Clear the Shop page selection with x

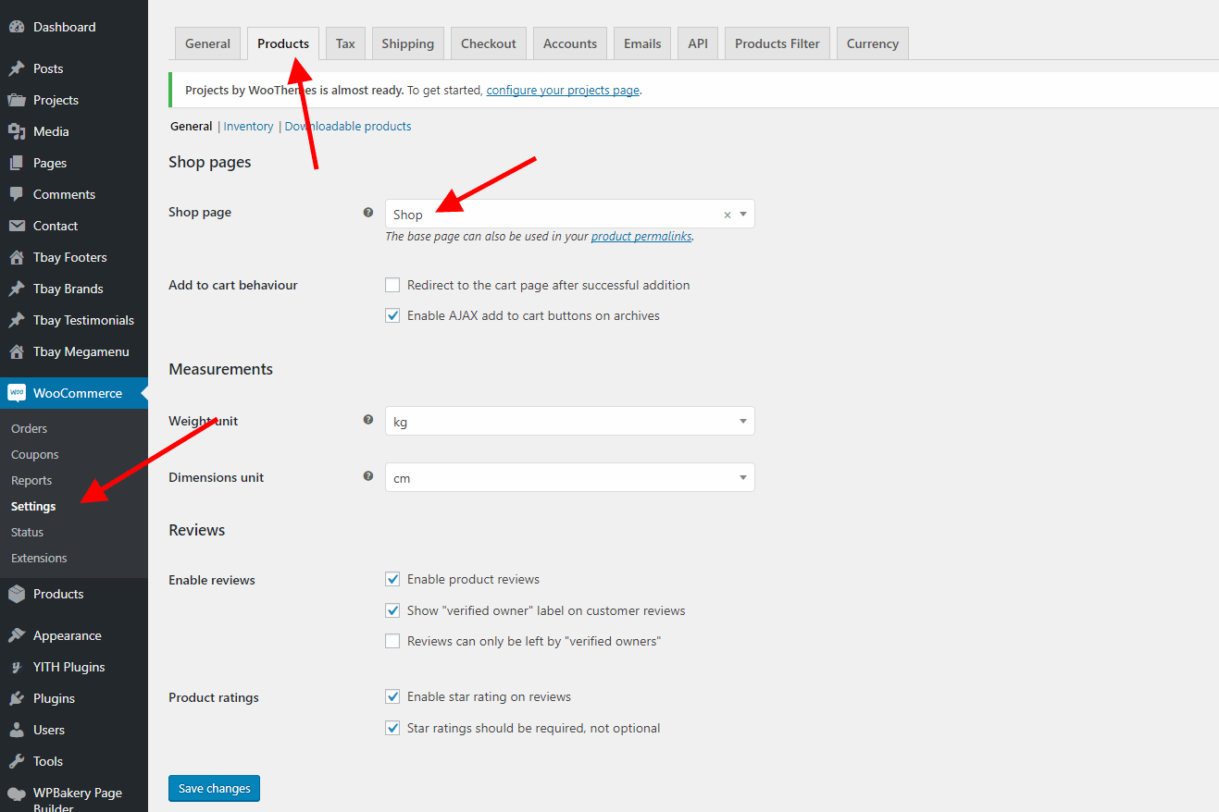[728, 215]
